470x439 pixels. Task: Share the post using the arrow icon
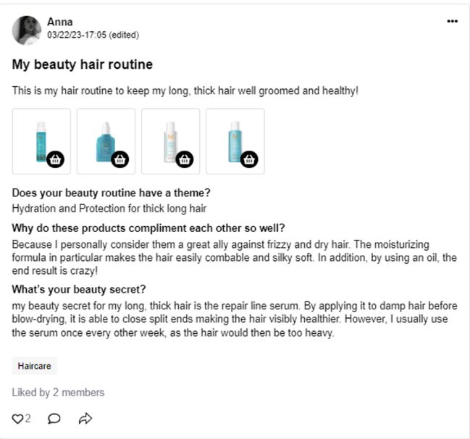click(x=85, y=418)
